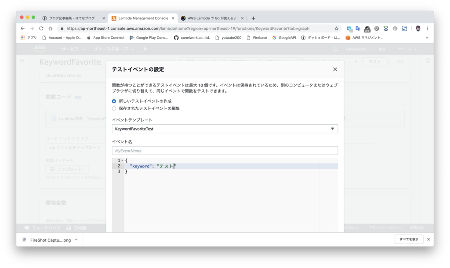450x268 pixels.
Task: Click the AWS logo
Action: point(40,49)
